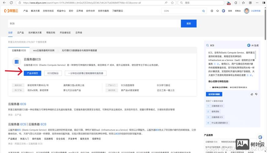Select the 云产品 search filter tab
The height and width of the screenshot is (153, 267).
(21, 32)
